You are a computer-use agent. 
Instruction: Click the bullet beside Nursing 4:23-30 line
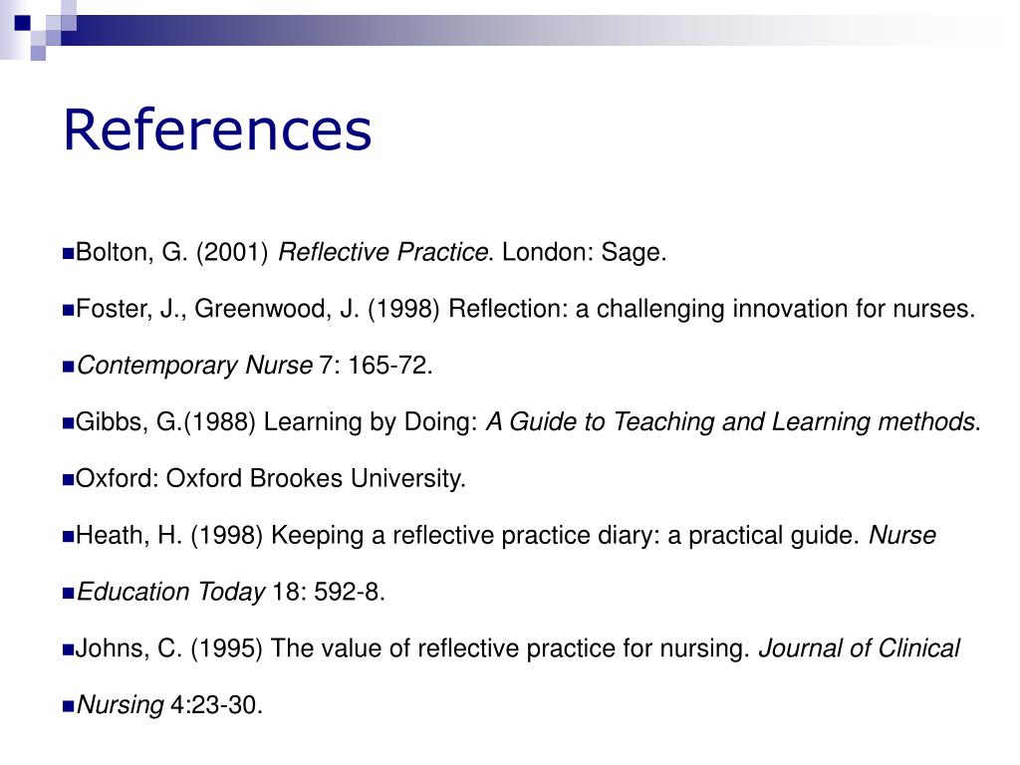click(x=69, y=706)
